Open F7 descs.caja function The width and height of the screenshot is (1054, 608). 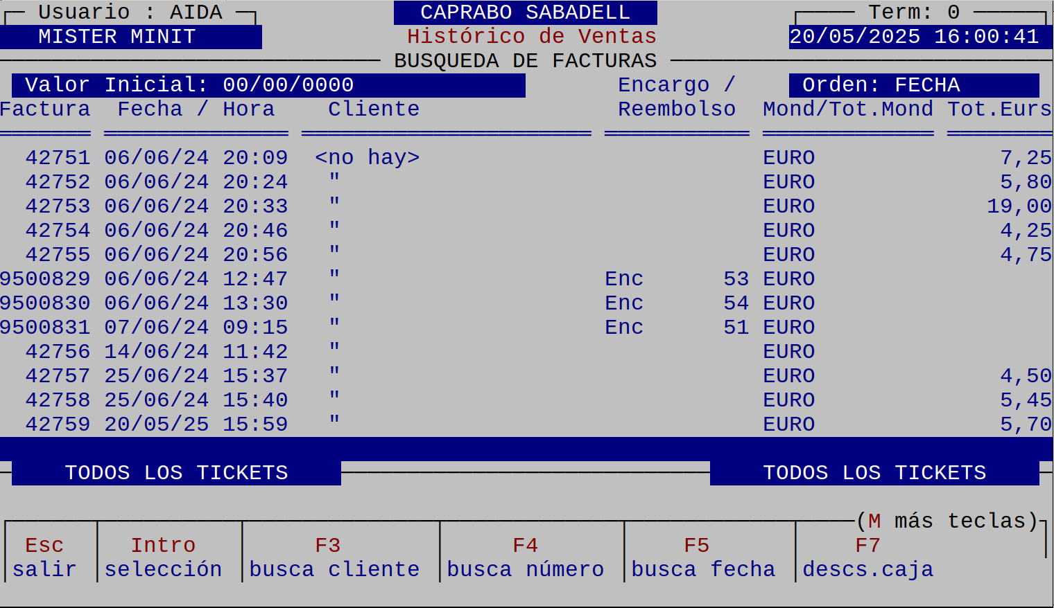click(x=867, y=557)
